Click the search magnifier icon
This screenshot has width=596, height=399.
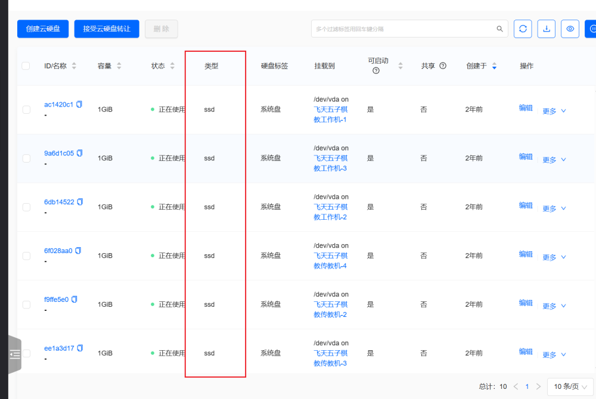click(500, 29)
